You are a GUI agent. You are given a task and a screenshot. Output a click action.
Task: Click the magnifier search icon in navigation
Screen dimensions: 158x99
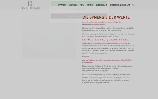tap(133, 5)
